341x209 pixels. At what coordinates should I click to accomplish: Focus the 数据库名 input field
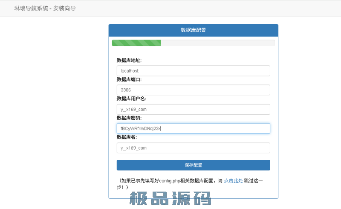point(194,148)
